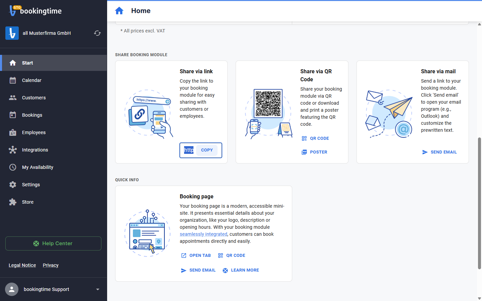Click the scrollbar down arrow
The width and height of the screenshot is (482, 301).
(479, 298)
